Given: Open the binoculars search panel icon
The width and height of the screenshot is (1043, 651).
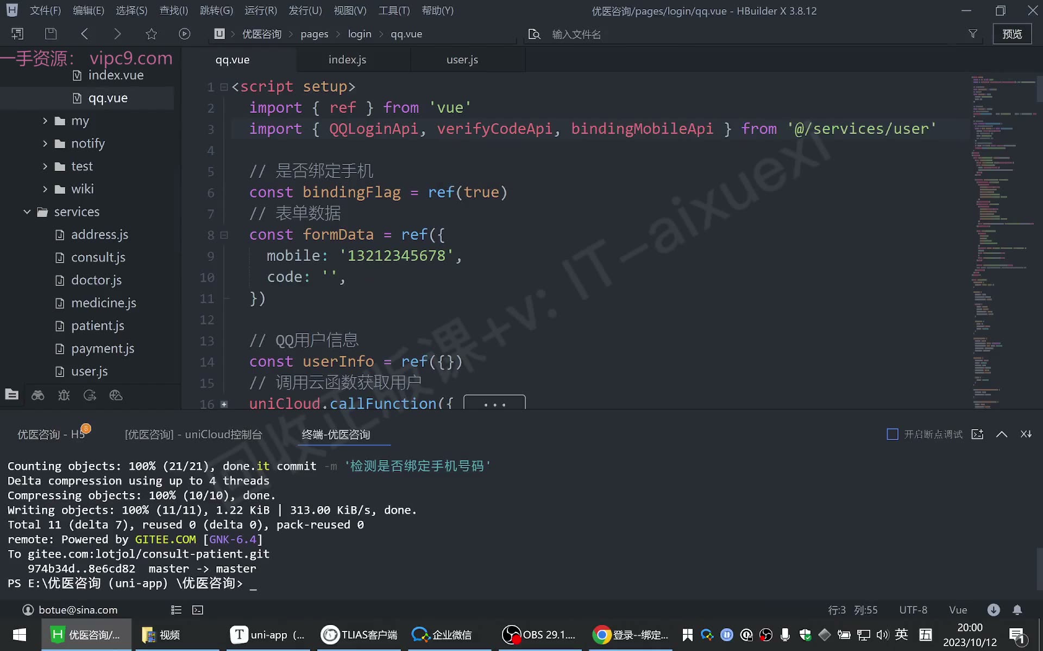Looking at the screenshot, I should [38, 395].
